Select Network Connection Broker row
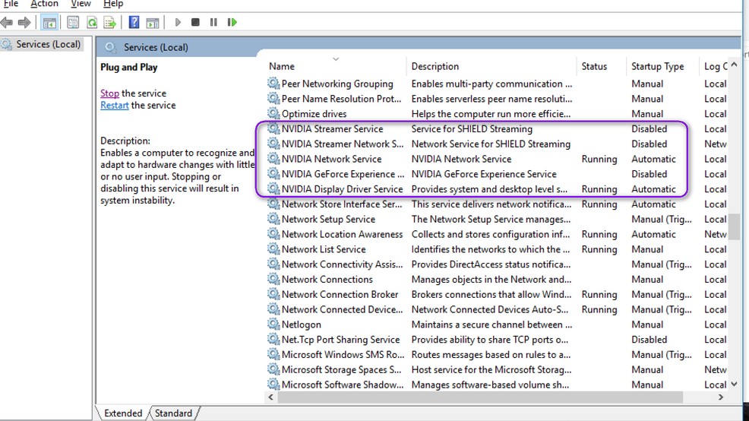 click(x=496, y=294)
